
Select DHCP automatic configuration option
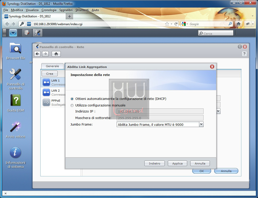click(72, 99)
